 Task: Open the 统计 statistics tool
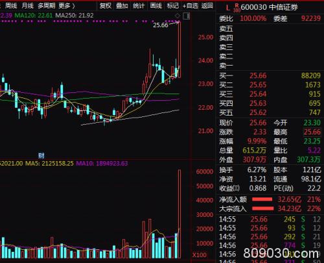click(139, 6)
